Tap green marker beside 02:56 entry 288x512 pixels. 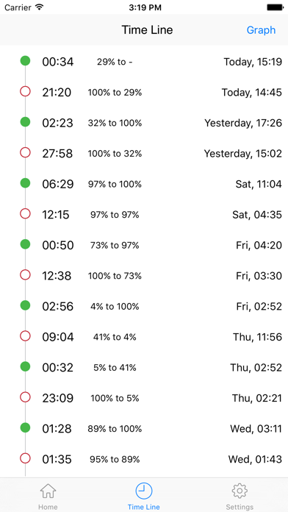pos(25,305)
